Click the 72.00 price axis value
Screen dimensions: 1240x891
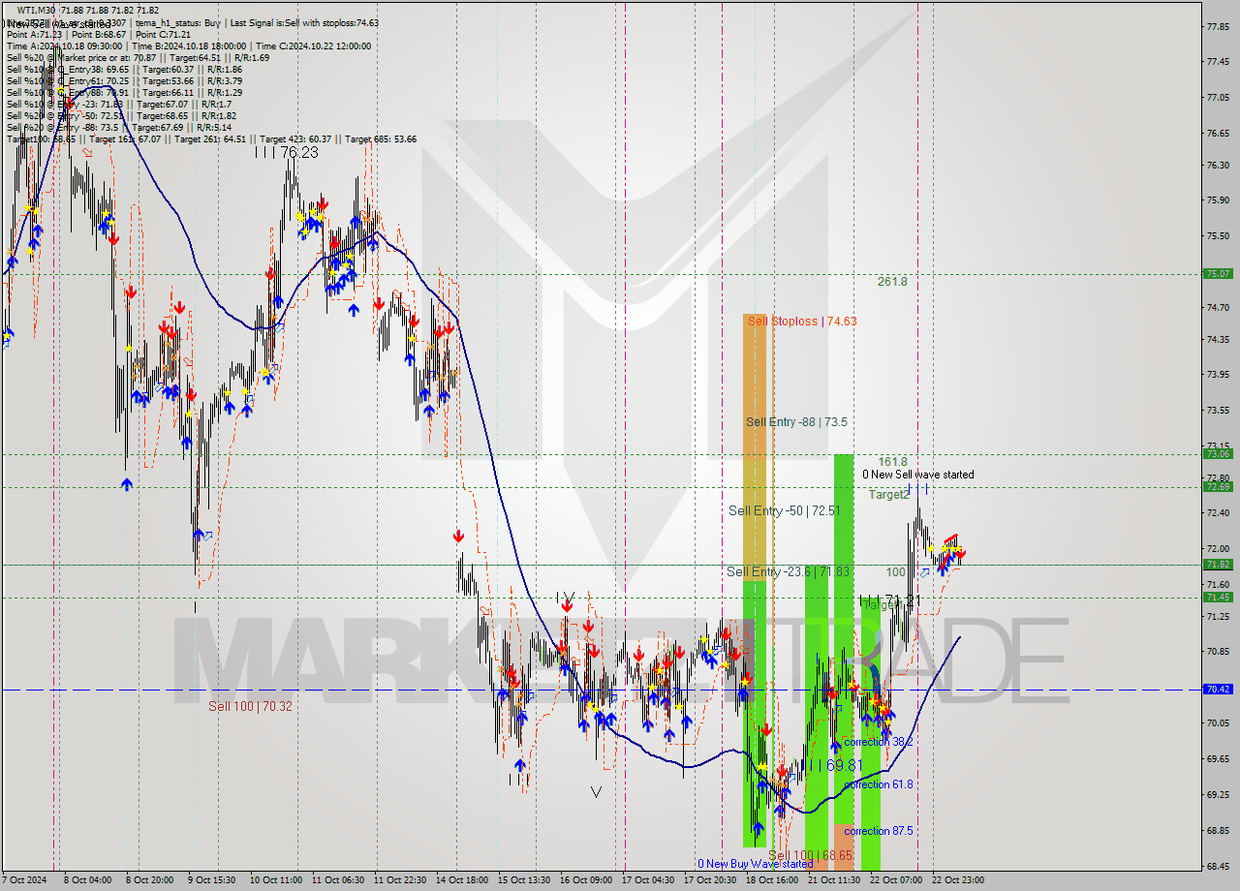point(1219,547)
